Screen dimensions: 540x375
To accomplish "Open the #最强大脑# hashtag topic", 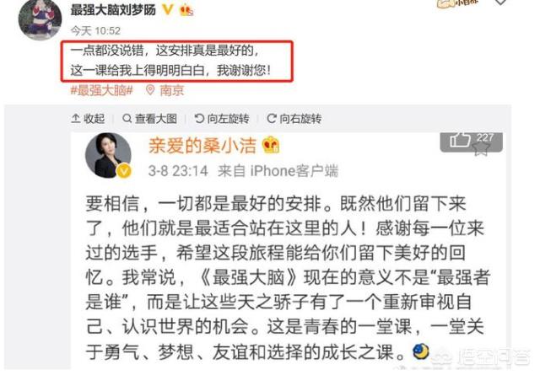I will pyautogui.click(x=101, y=90).
